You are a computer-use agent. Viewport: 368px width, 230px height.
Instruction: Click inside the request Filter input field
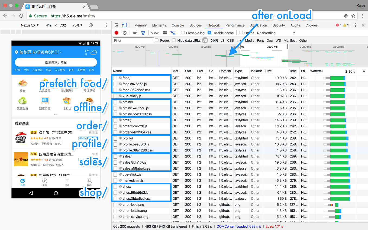point(133,40)
